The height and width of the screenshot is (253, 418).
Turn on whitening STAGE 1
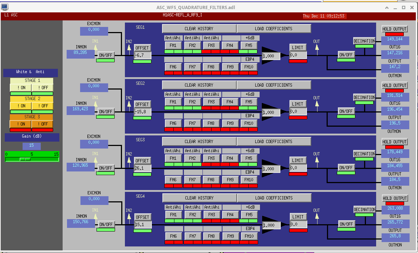tap(21, 88)
